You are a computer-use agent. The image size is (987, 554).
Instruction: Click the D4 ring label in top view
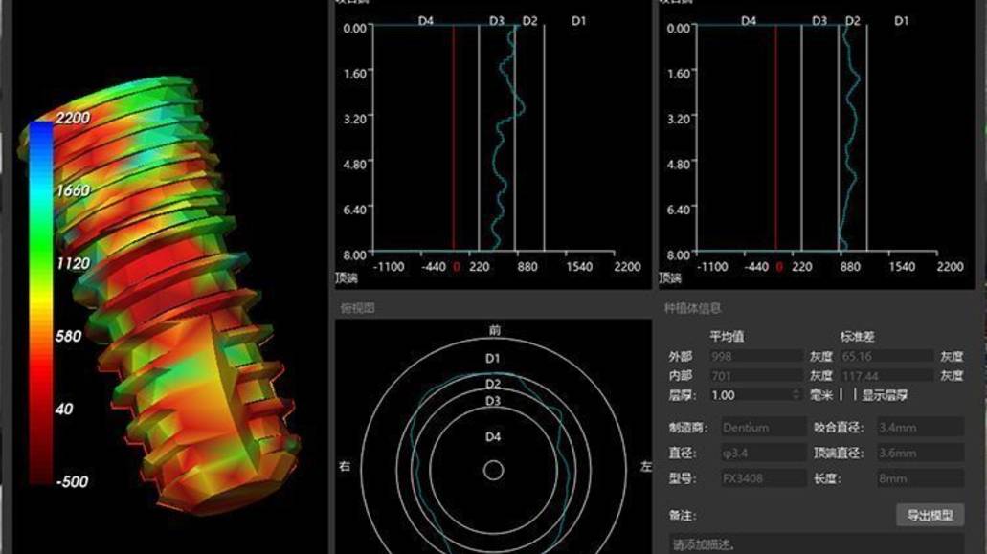click(493, 437)
